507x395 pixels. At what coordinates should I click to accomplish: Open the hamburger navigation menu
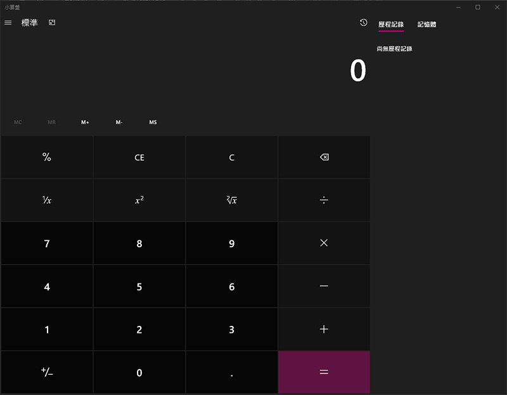tap(8, 23)
